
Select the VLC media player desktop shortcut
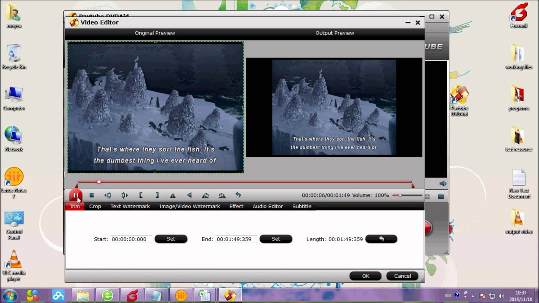14,265
